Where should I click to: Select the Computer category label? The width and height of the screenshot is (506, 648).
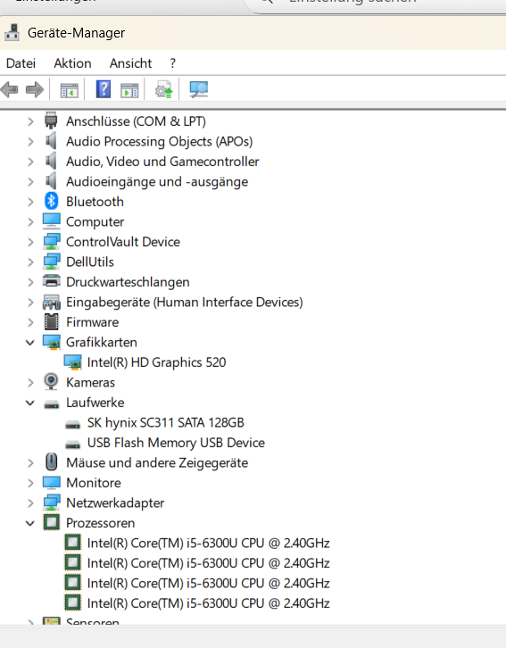pyautogui.click(x=95, y=222)
